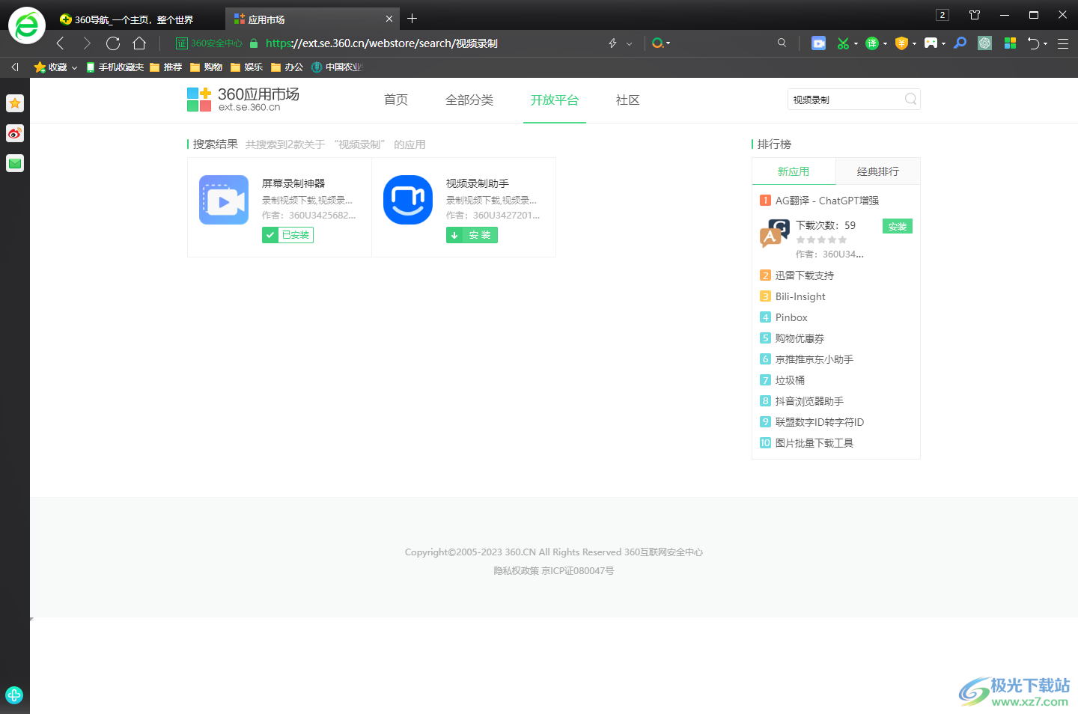Open the 中国农业 bookmark
This screenshot has width=1078, height=714.
337,67
